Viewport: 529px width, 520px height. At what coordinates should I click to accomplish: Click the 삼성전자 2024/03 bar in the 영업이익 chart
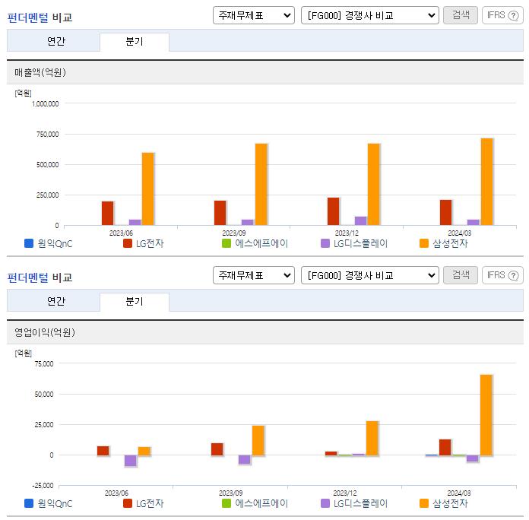486,415
